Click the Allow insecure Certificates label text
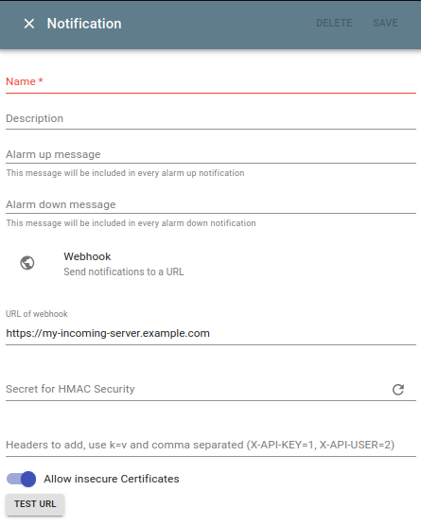Image resolution: width=421 pixels, height=526 pixels. click(x=112, y=479)
